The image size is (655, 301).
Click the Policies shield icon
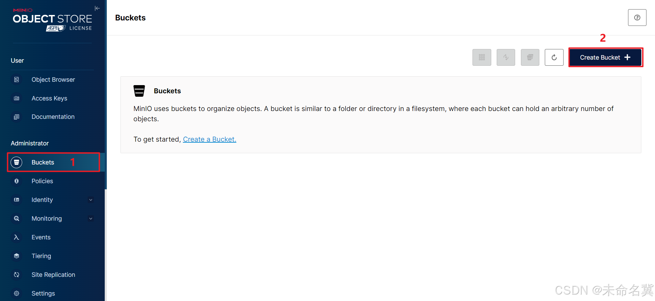tap(16, 181)
